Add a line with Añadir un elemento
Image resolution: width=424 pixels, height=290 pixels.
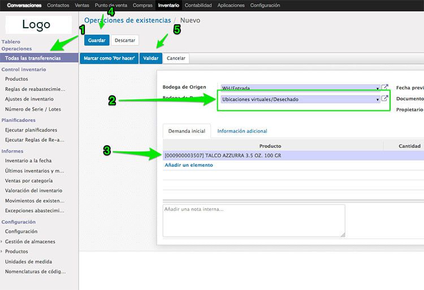point(189,165)
